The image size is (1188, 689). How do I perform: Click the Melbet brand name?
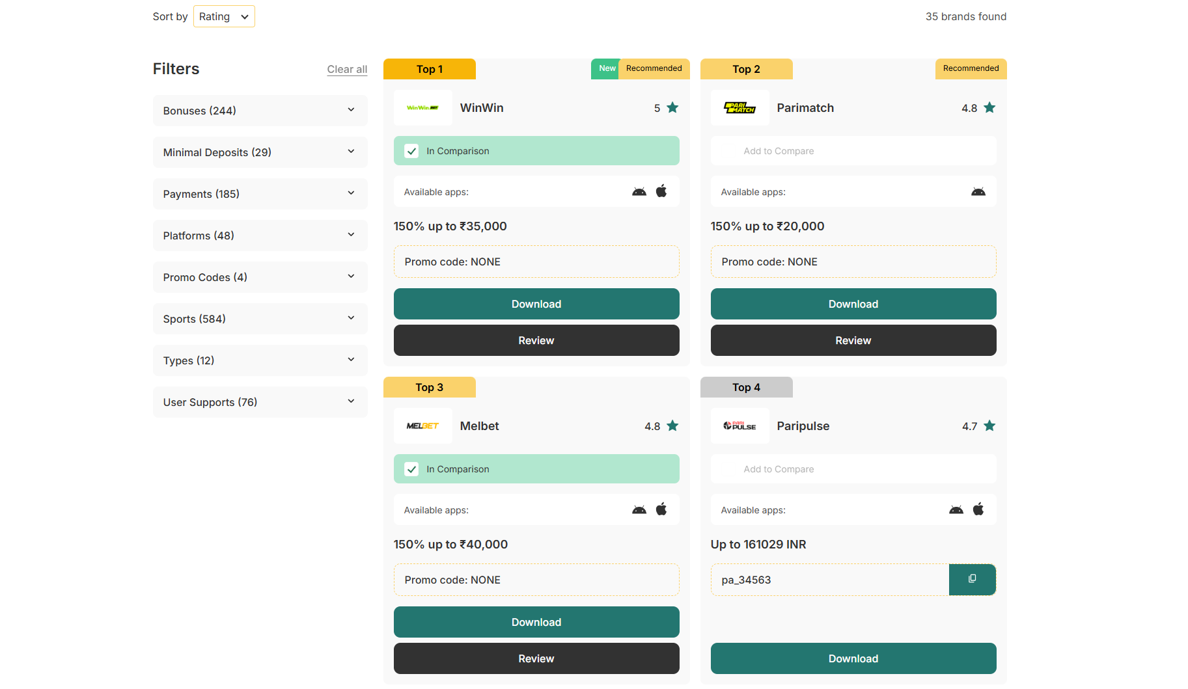coord(480,426)
